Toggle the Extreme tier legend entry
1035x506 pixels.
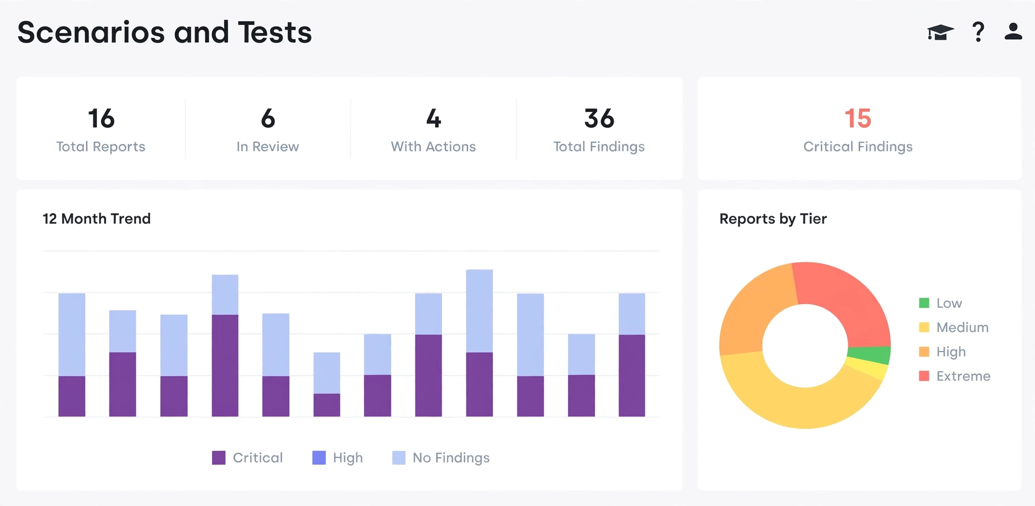click(955, 376)
